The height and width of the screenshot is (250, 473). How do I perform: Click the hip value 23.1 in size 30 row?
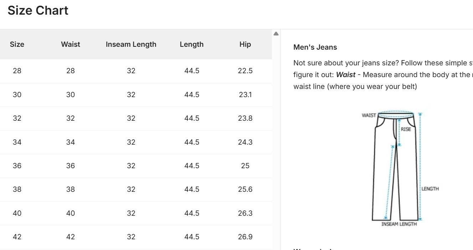pyautogui.click(x=245, y=95)
